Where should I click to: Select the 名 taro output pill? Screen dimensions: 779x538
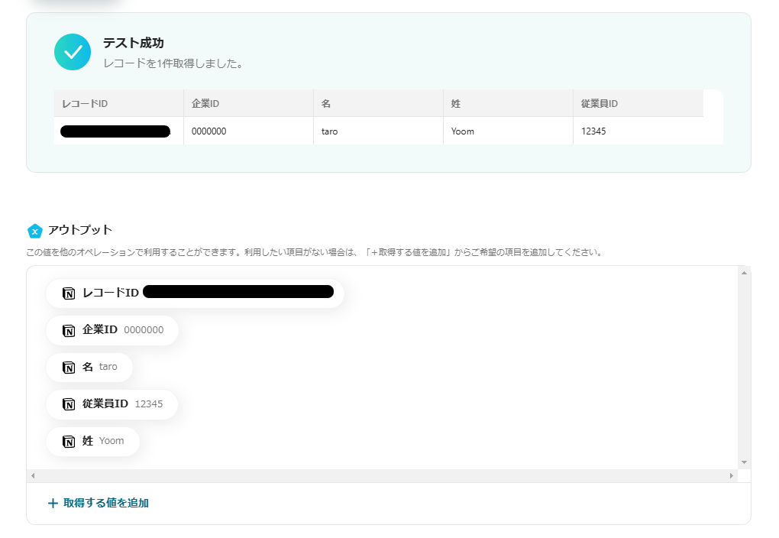[x=89, y=367]
